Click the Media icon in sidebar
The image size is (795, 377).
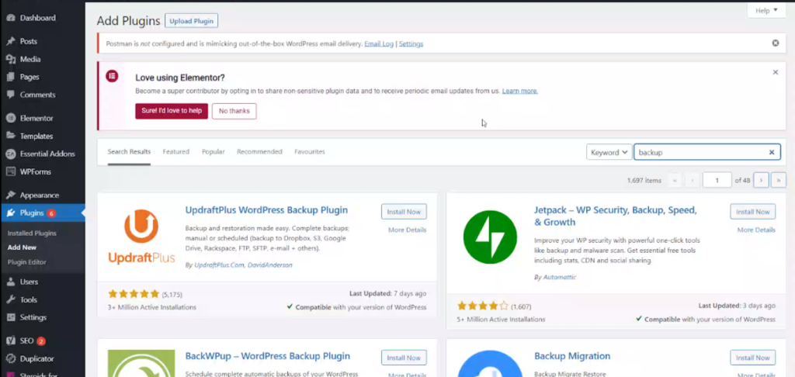[11, 59]
